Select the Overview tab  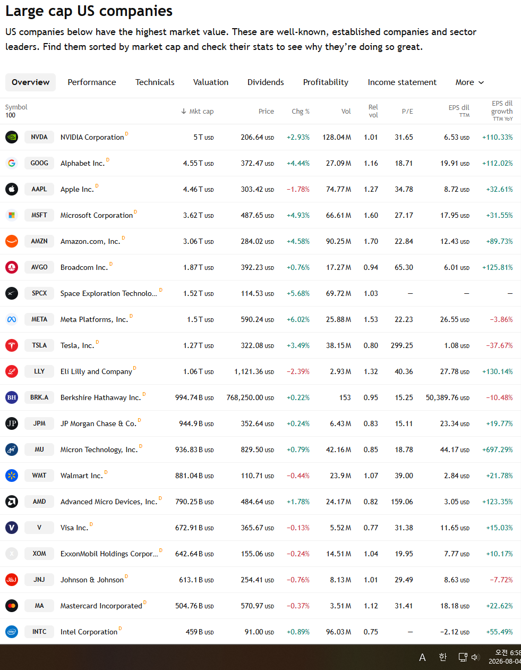click(x=30, y=82)
